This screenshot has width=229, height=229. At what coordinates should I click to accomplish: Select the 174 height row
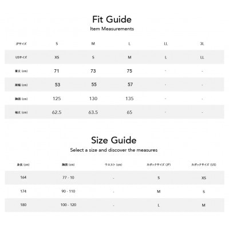click(x=114, y=191)
